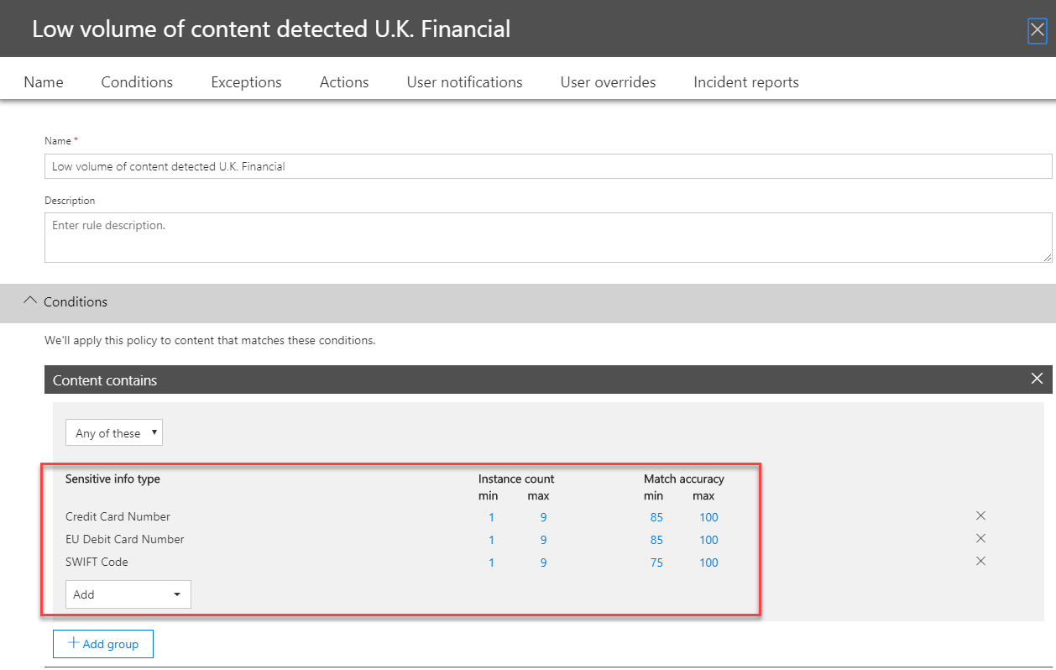
Task: Click the rule Name input field
Action: [x=548, y=166]
